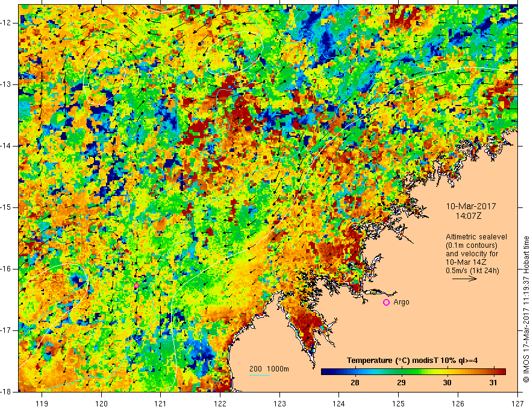Image resolution: width=530 pixels, height=410 pixels.
Task: Select the Argo float marker in the ocean
Action: [x=136, y=286]
